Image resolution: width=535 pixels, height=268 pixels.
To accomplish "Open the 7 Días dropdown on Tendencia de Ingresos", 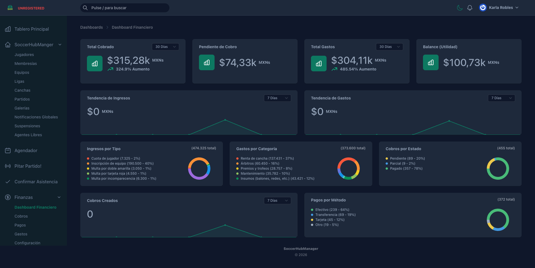I will click(277, 98).
